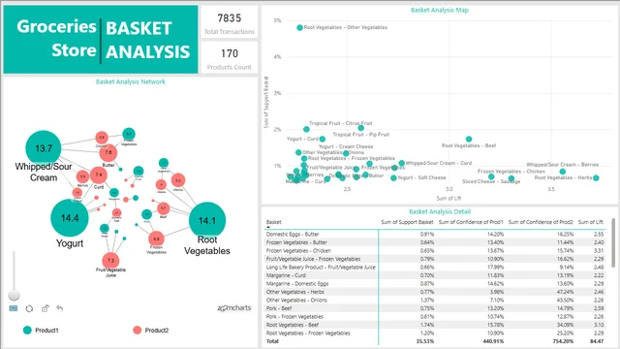Toggle Product2 in the network legend
620x349 pixels.
[x=151, y=330]
